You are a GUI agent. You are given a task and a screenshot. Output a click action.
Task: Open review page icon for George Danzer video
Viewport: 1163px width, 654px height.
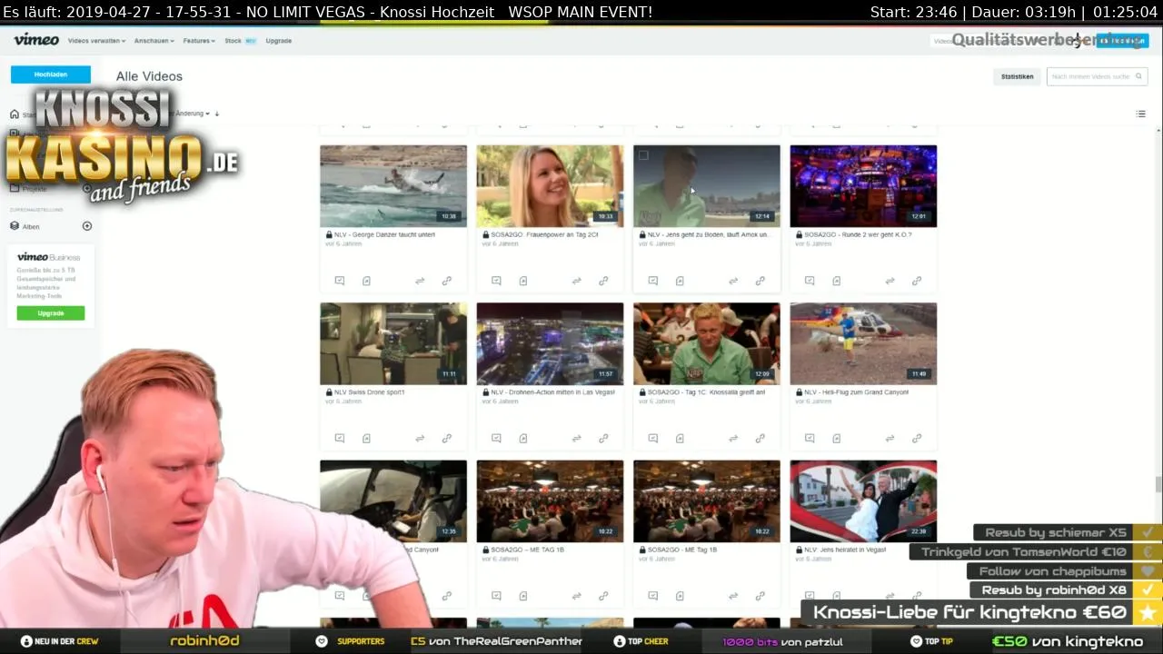coord(340,281)
